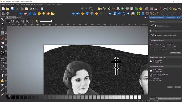
Task: Open the Траектория menu
Action: pyautogui.click(x=40, y=5)
